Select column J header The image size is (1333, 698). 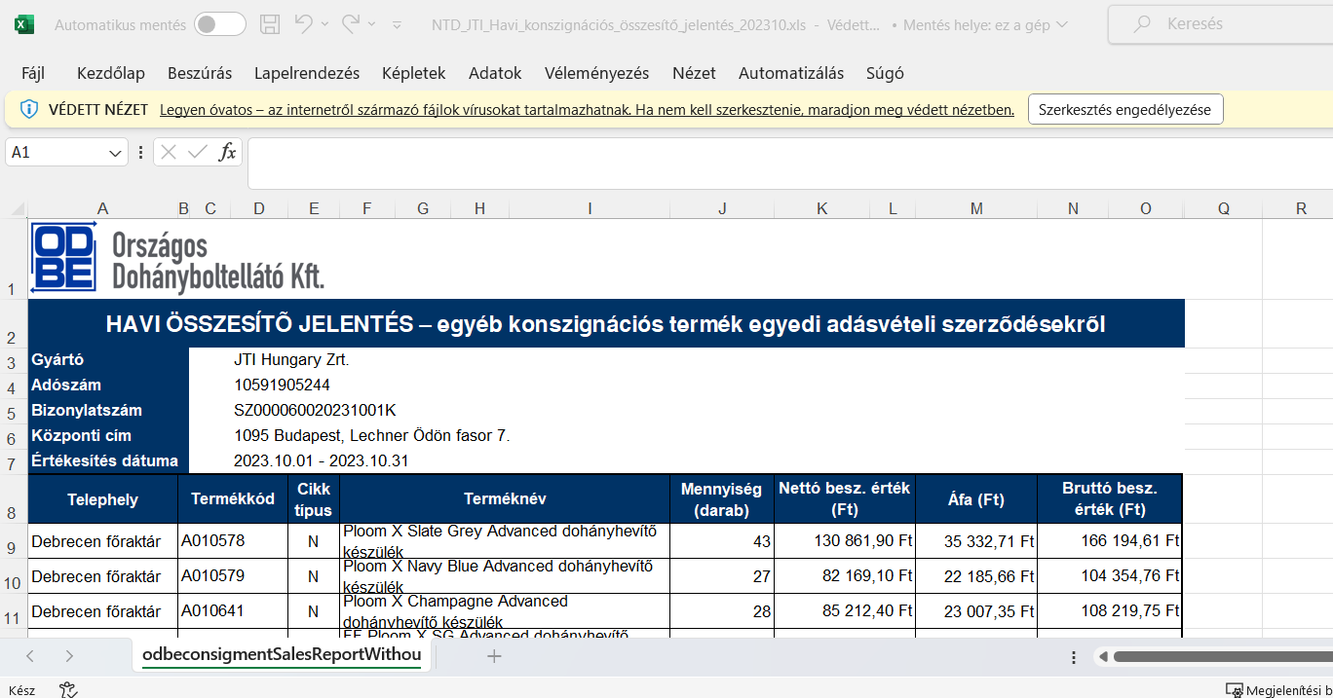(722, 208)
